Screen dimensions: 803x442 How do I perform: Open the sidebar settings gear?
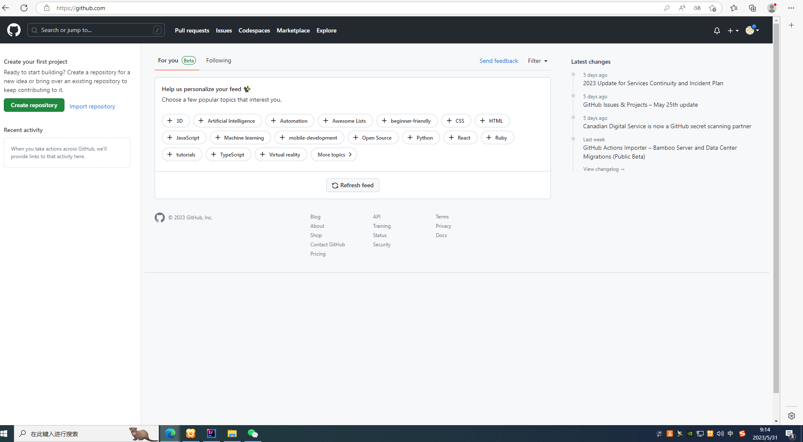[792, 416]
